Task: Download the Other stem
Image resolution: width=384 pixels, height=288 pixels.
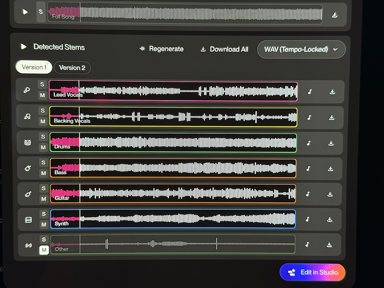Action: [x=329, y=244]
